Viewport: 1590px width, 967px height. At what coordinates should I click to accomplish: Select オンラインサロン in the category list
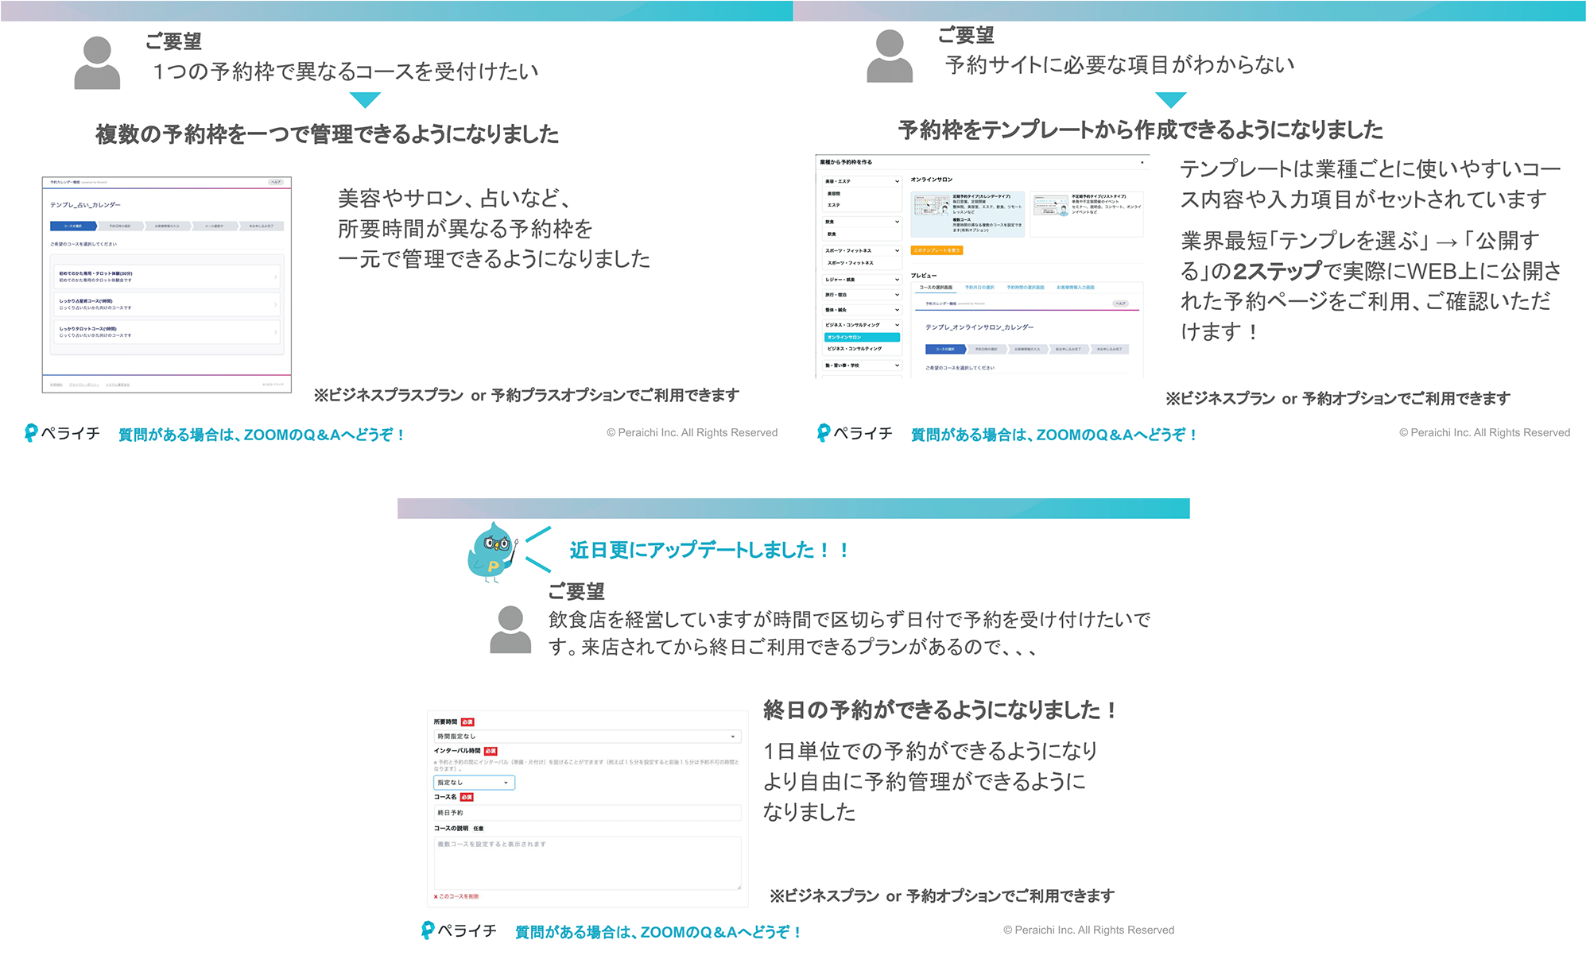(862, 337)
